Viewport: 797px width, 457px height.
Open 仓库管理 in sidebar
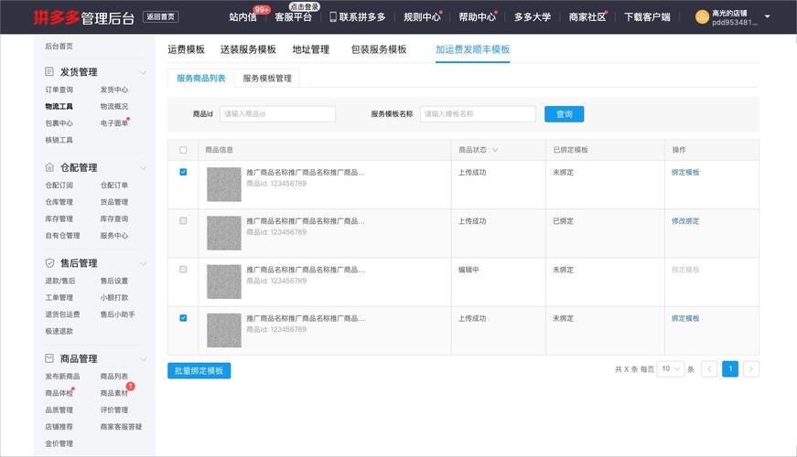point(59,202)
